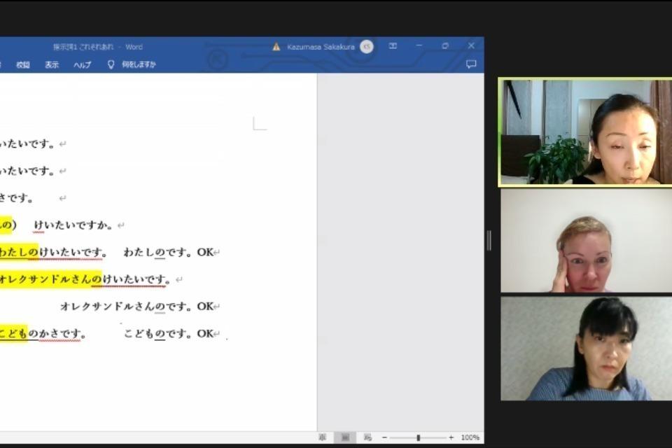
Task: Click the panel divider handle beside videos
Action: point(489,240)
